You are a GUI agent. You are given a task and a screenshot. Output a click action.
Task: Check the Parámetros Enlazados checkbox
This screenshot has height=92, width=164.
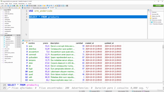point(150,24)
